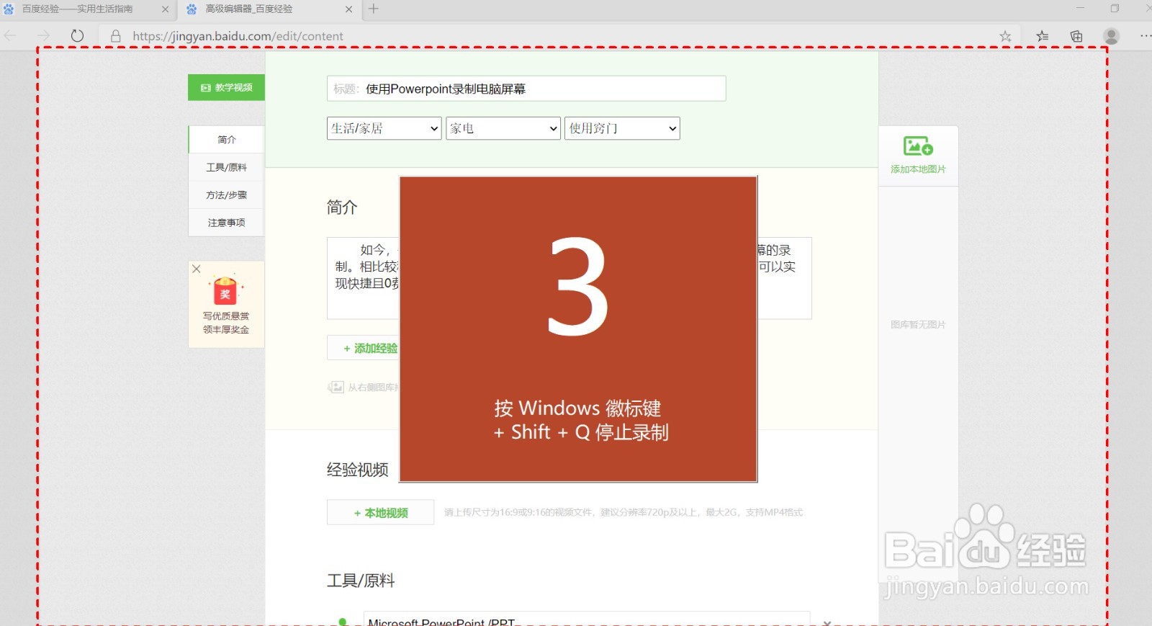Viewport: 1152px width, 626px height.
Task: Open browser settings ellipsis menu
Action: coord(1145,36)
